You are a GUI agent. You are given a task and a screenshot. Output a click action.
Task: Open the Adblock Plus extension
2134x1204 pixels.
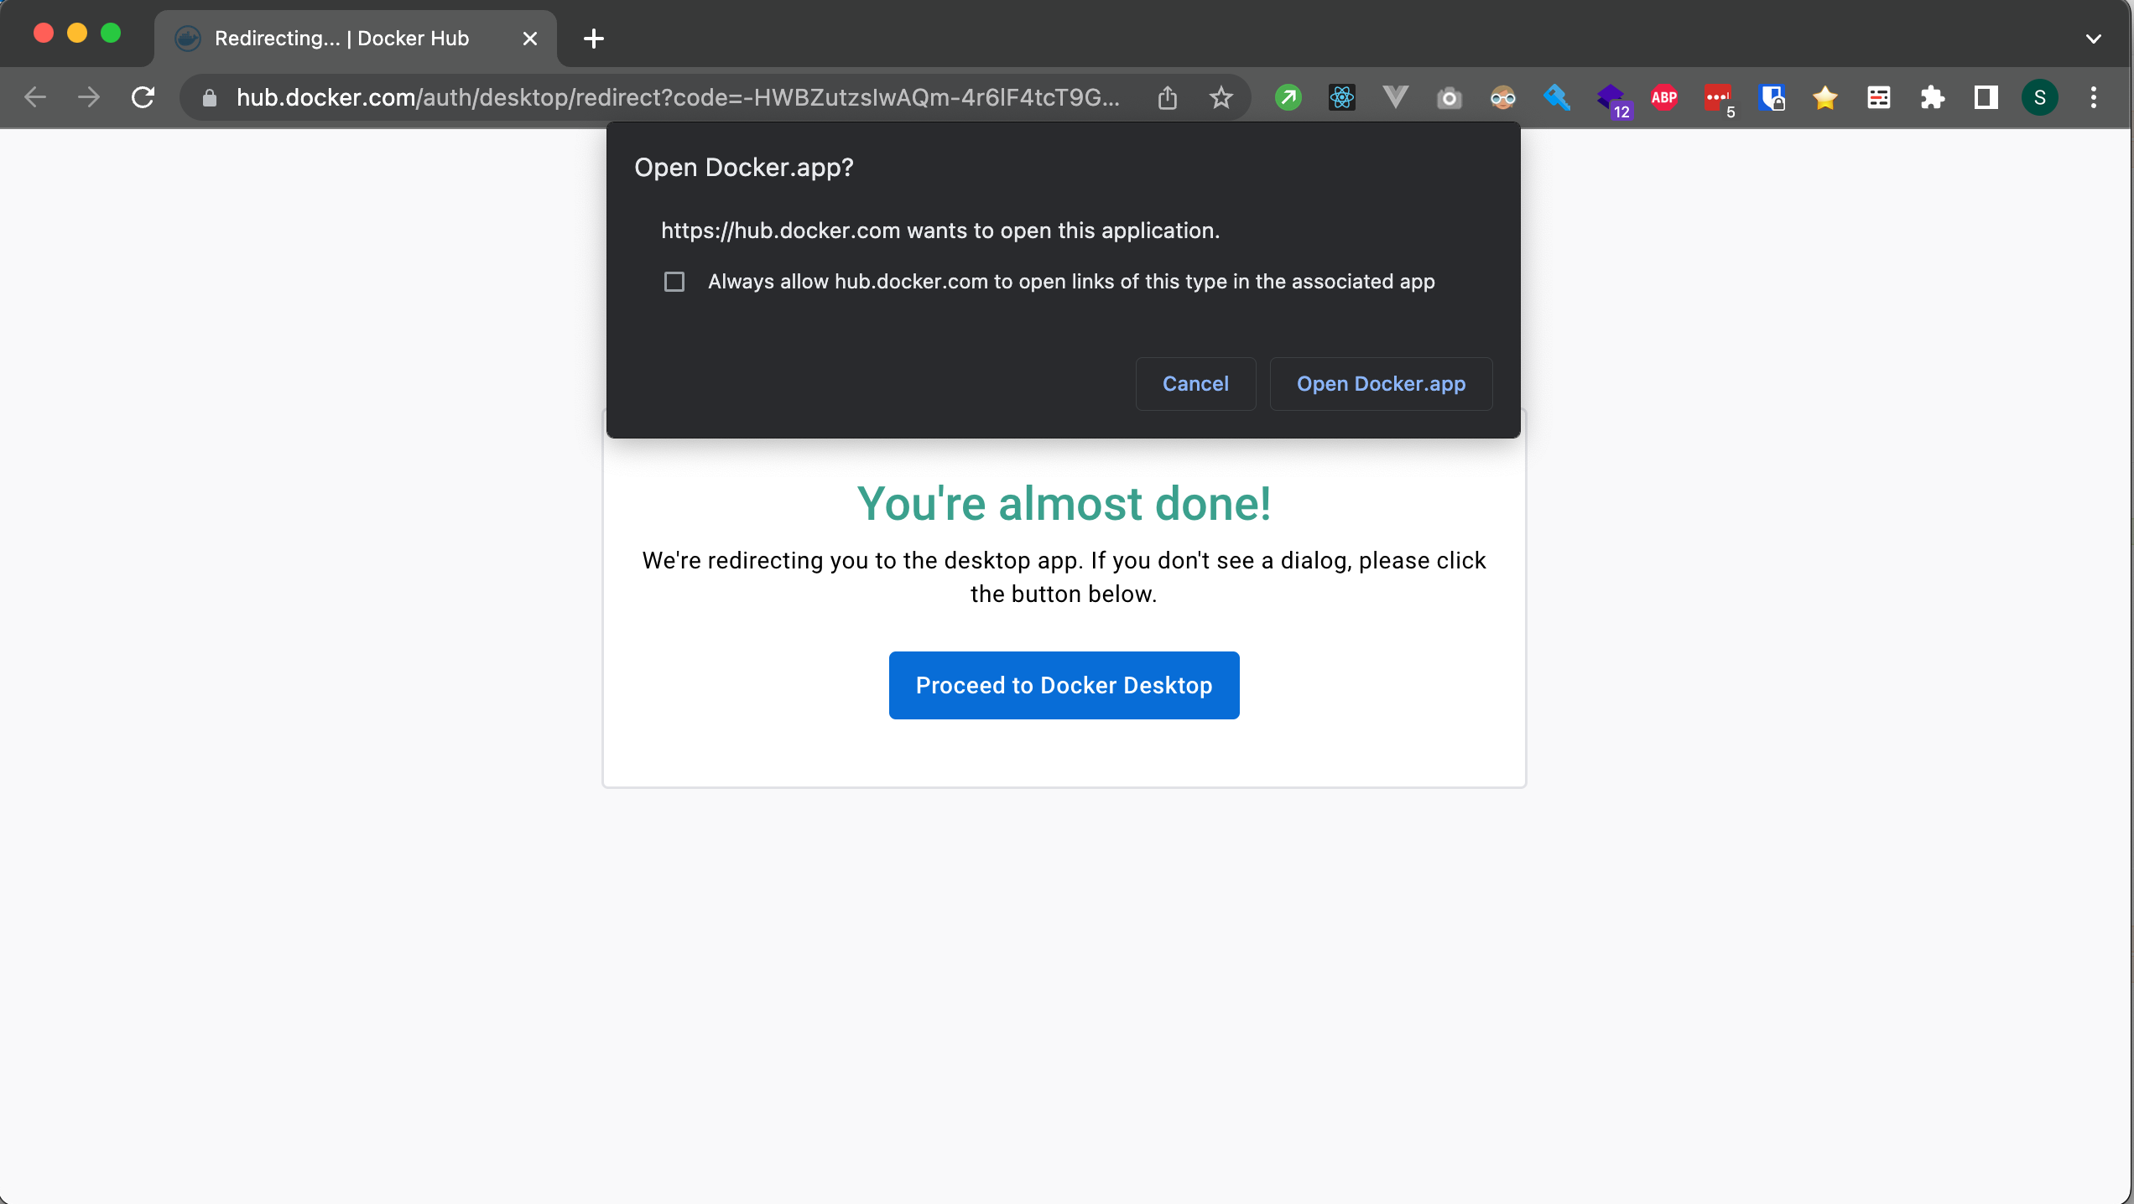(1663, 97)
